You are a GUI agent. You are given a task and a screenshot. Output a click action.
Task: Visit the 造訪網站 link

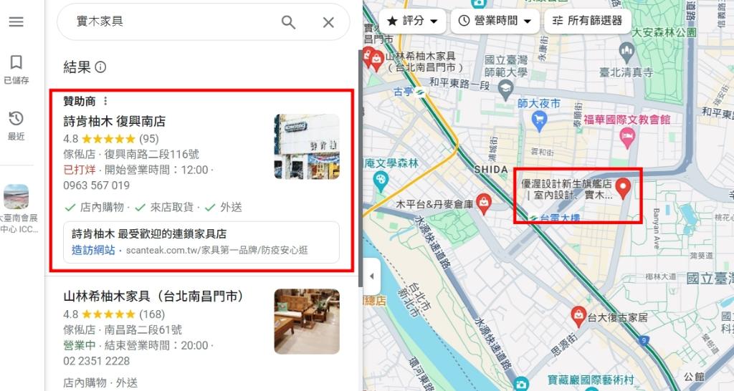pos(93,250)
